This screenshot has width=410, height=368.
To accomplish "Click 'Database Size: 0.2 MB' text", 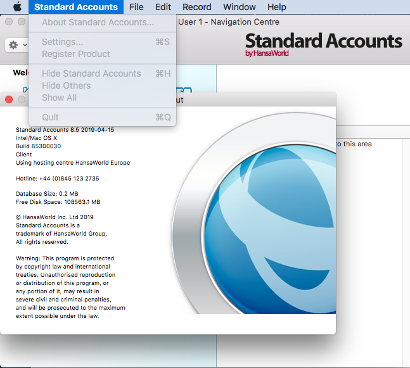I will [47, 194].
